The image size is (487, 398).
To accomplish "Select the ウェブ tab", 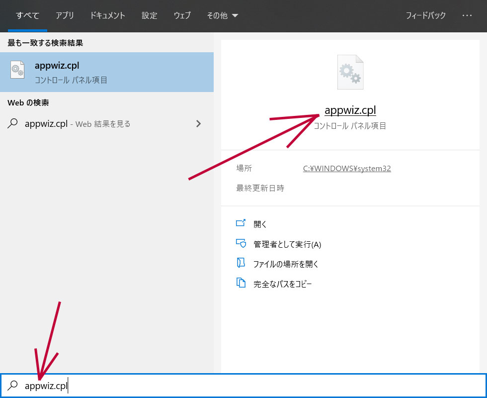I will [182, 15].
